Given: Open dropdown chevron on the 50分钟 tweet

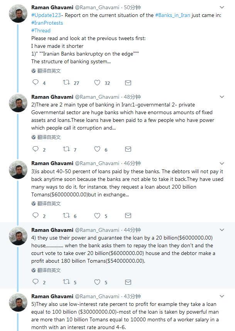Looking at the screenshot, I should (222, 7).
